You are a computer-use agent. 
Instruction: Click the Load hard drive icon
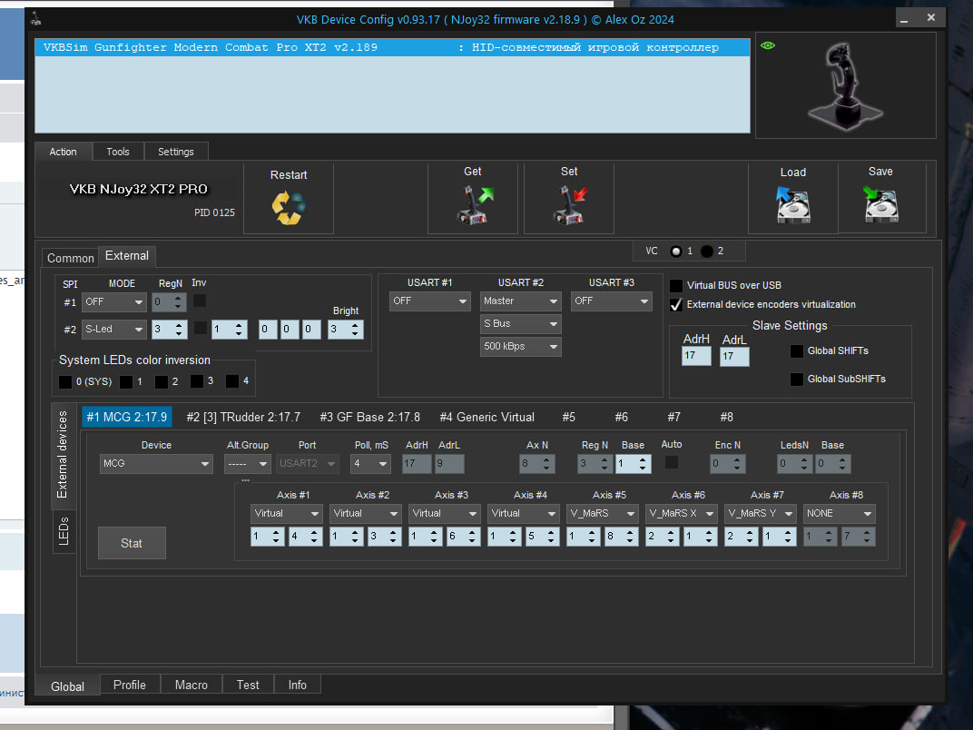(793, 205)
